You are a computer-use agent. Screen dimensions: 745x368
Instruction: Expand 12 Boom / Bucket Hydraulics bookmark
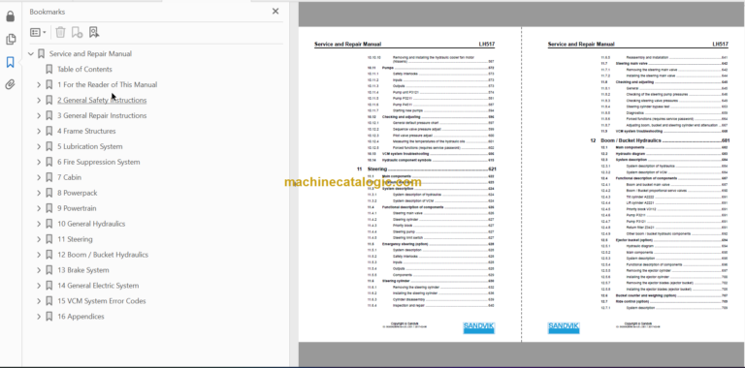click(39, 255)
